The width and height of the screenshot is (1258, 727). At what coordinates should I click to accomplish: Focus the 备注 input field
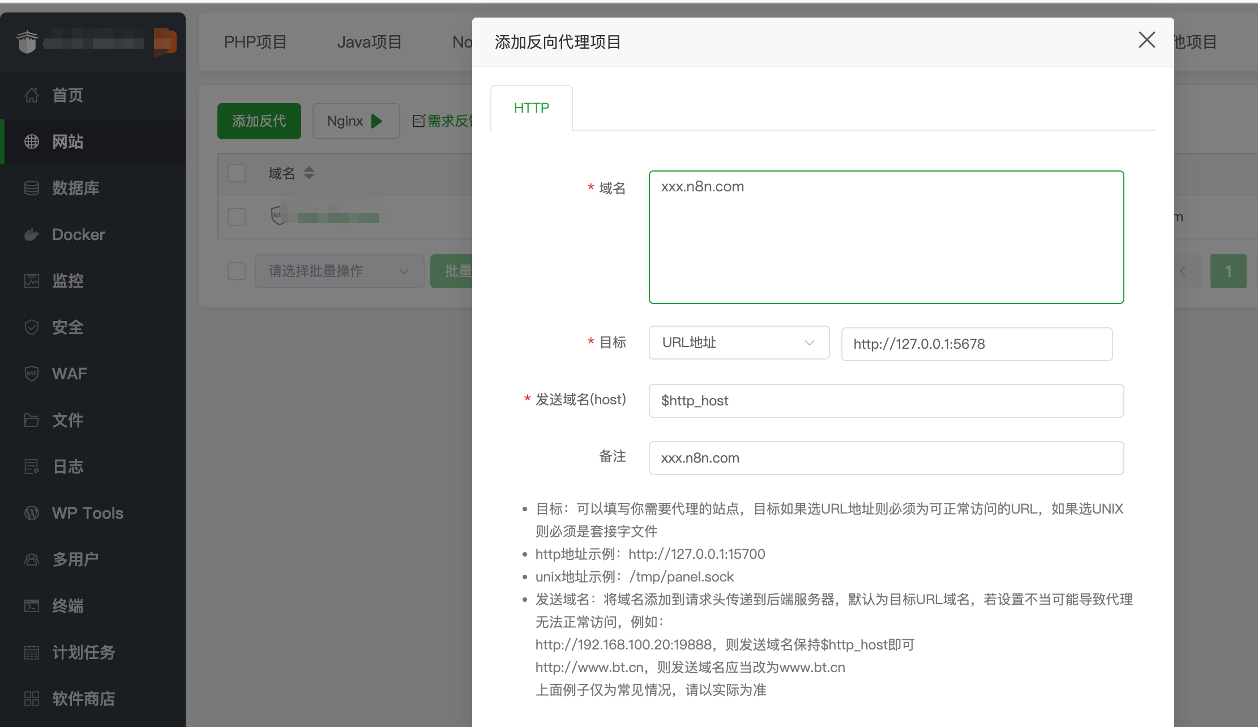[x=886, y=458]
